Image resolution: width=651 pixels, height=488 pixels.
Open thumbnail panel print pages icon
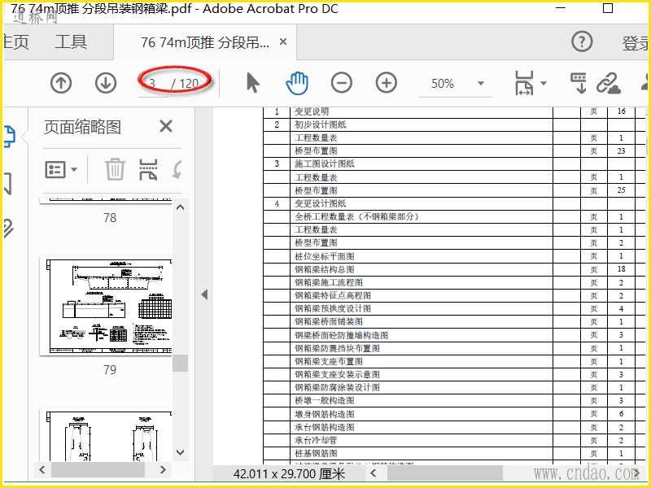pyautogui.click(x=148, y=169)
